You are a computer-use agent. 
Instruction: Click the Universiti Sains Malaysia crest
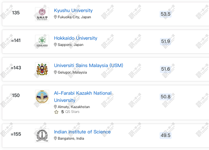(42, 69)
